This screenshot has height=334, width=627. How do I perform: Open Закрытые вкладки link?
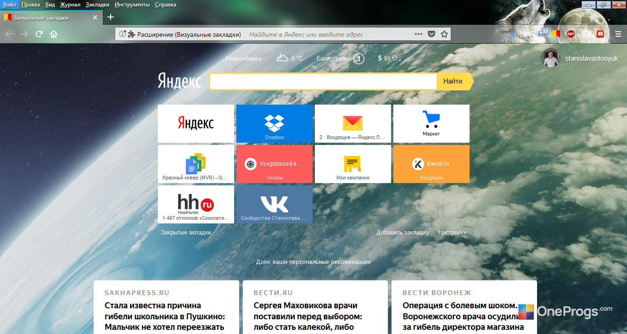pyautogui.click(x=186, y=233)
